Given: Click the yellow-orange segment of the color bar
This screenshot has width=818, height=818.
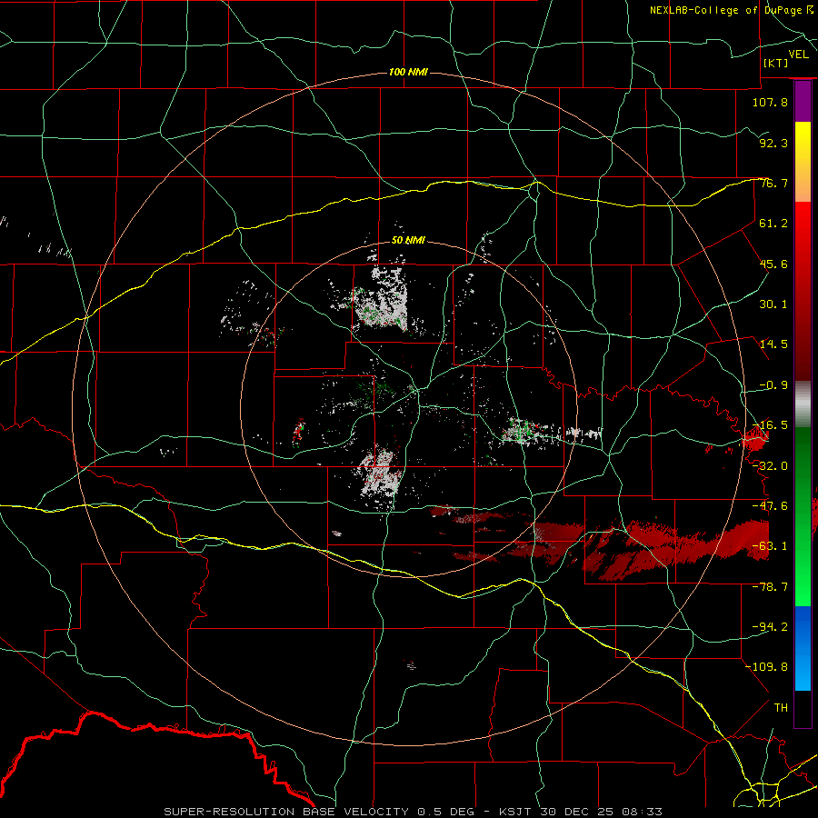Looking at the screenshot, I should [x=803, y=162].
